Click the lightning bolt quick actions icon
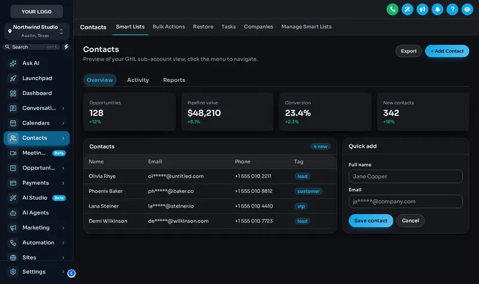This screenshot has width=479, height=284. [66, 47]
